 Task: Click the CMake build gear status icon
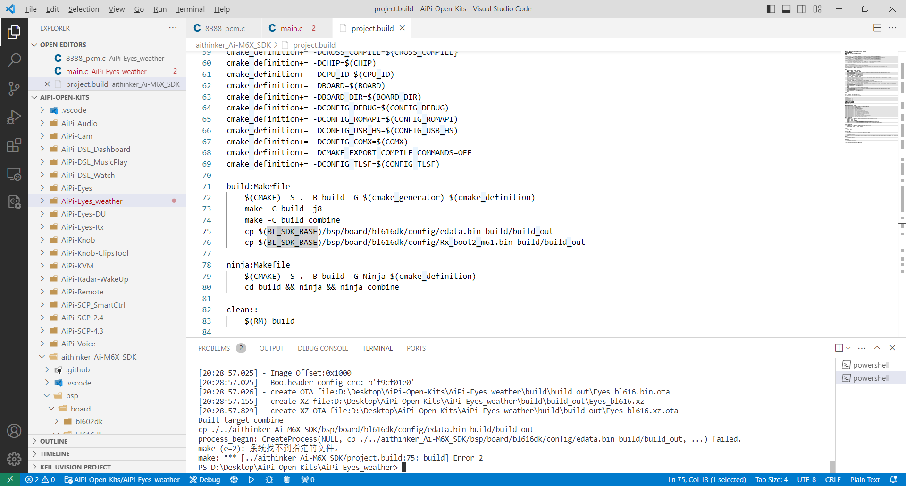pyautogui.click(x=234, y=479)
